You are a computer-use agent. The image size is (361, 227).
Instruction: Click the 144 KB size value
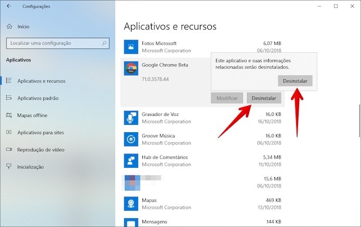pyautogui.click(x=274, y=222)
